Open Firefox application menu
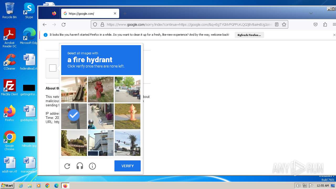The height and width of the screenshot is (189, 336). pyautogui.click(x=334, y=24)
